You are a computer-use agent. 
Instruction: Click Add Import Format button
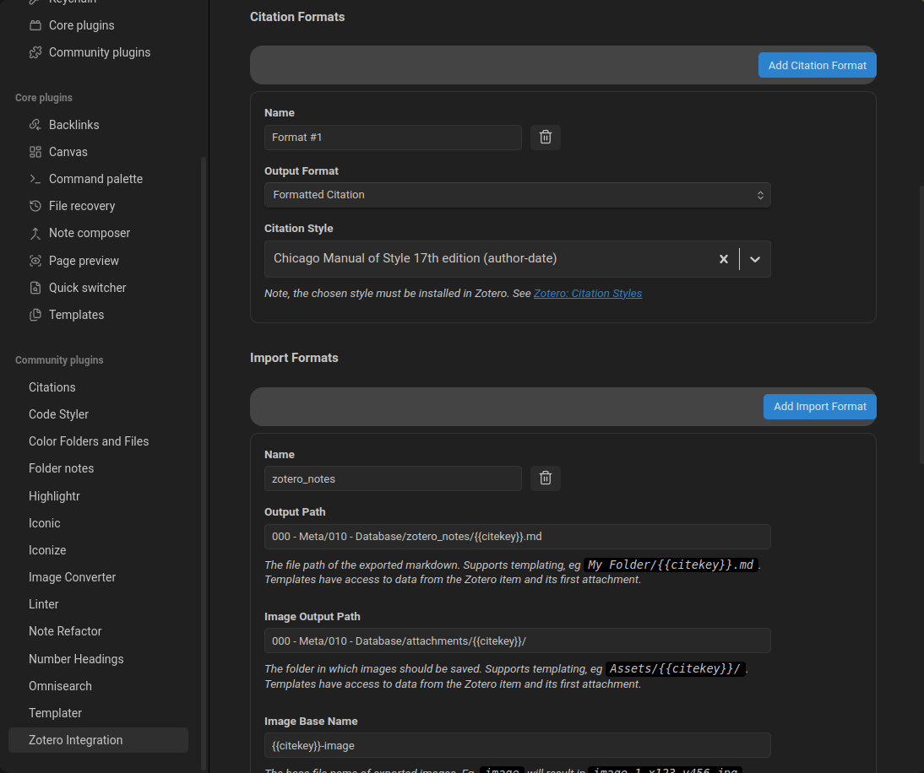coord(819,407)
